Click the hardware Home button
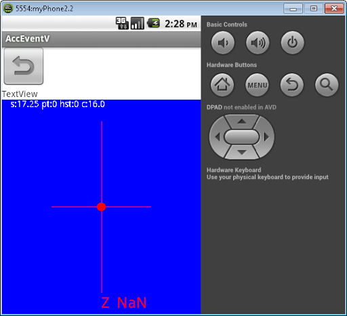The width and height of the screenshot is (347, 316). coord(222,85)
